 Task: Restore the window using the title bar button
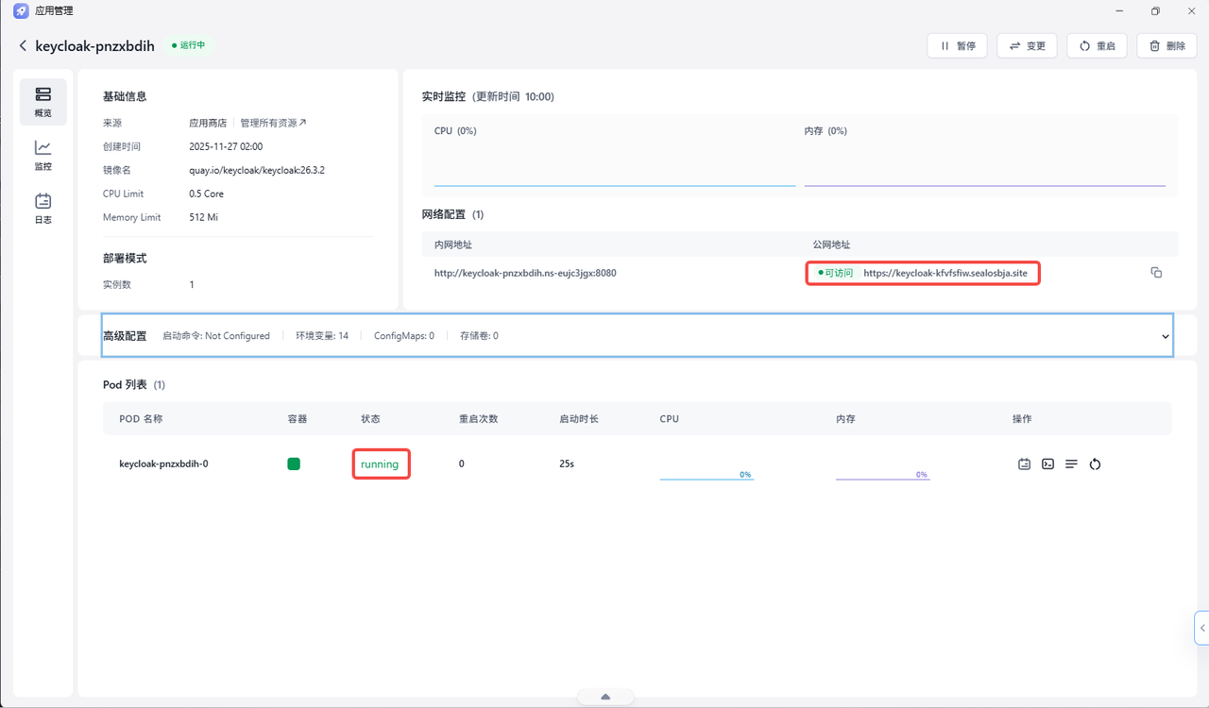click(x=1155, y=11)
